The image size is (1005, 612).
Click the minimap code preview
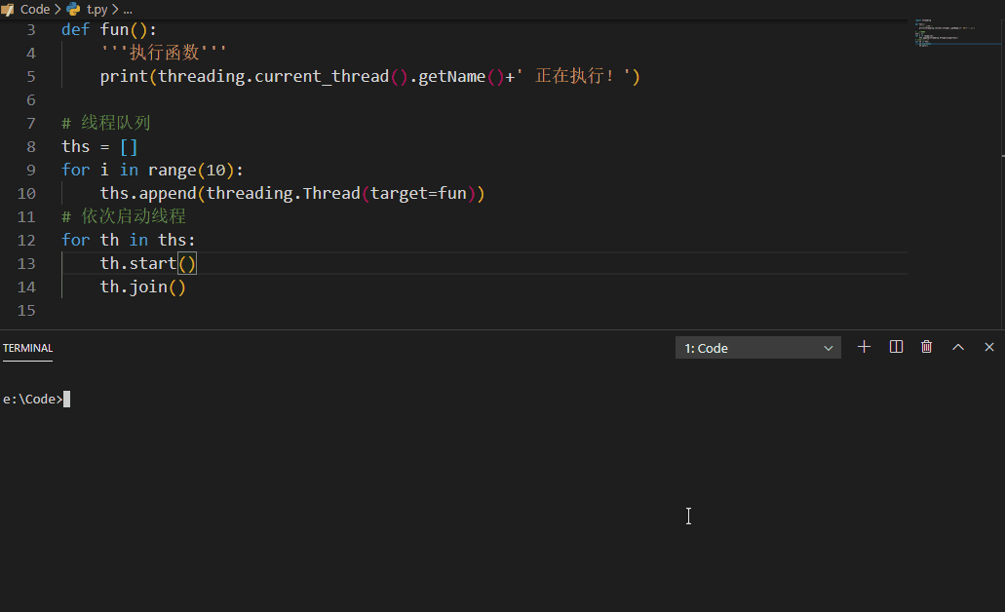click(x=937, y=33)
